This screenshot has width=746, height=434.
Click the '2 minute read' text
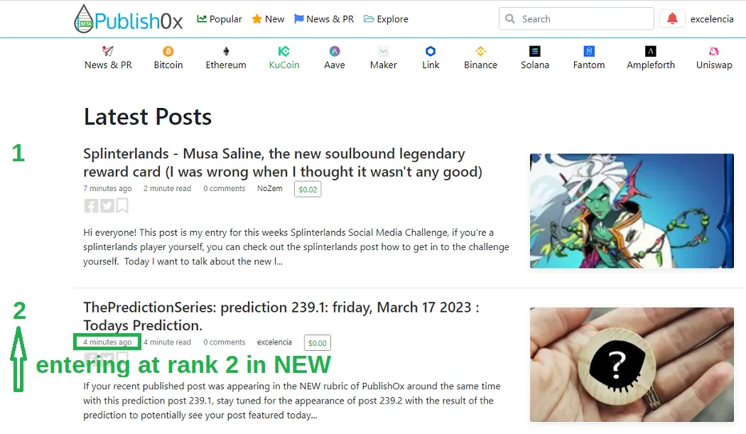167,188
